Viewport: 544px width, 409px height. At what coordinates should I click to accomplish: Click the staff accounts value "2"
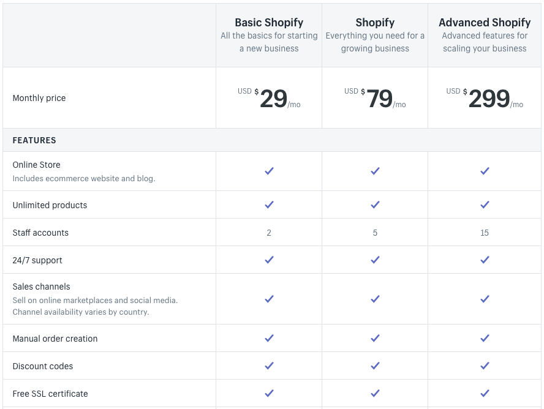(x=269, y=233)
